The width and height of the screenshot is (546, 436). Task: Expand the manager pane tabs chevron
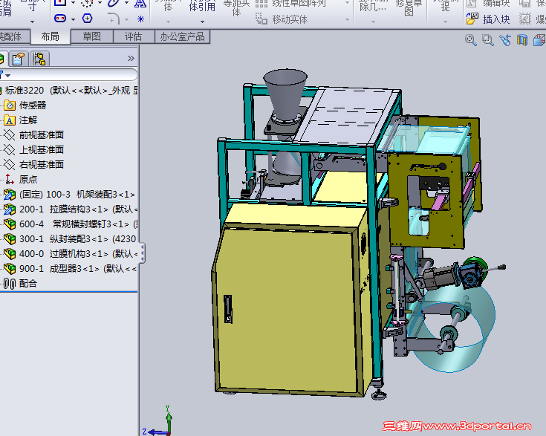click(131, 58)
